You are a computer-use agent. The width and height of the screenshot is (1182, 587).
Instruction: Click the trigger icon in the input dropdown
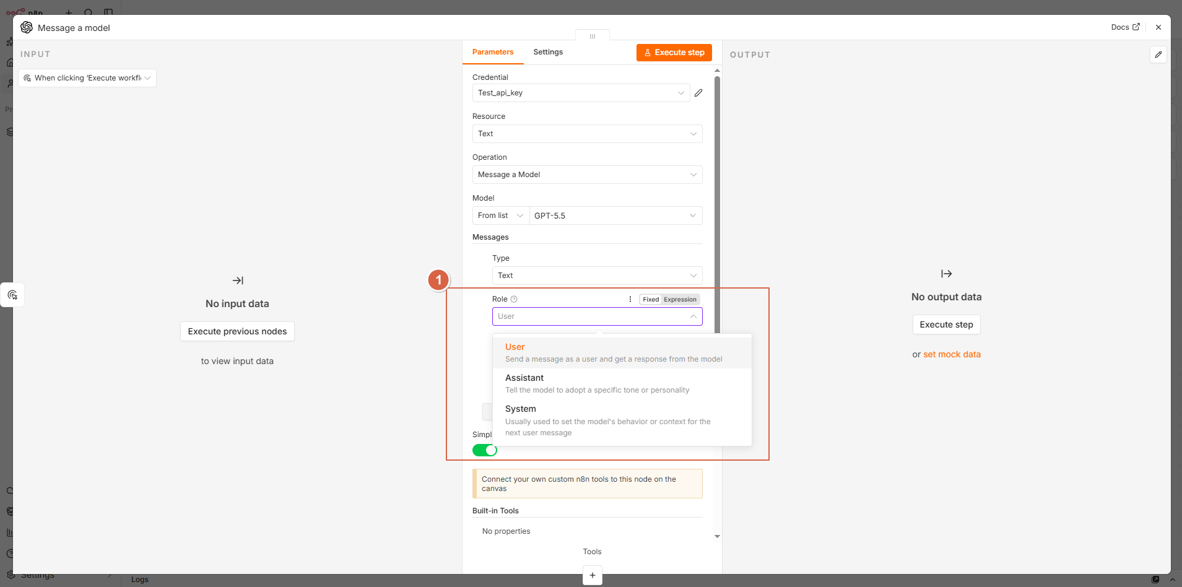click(x=27, y=78)
